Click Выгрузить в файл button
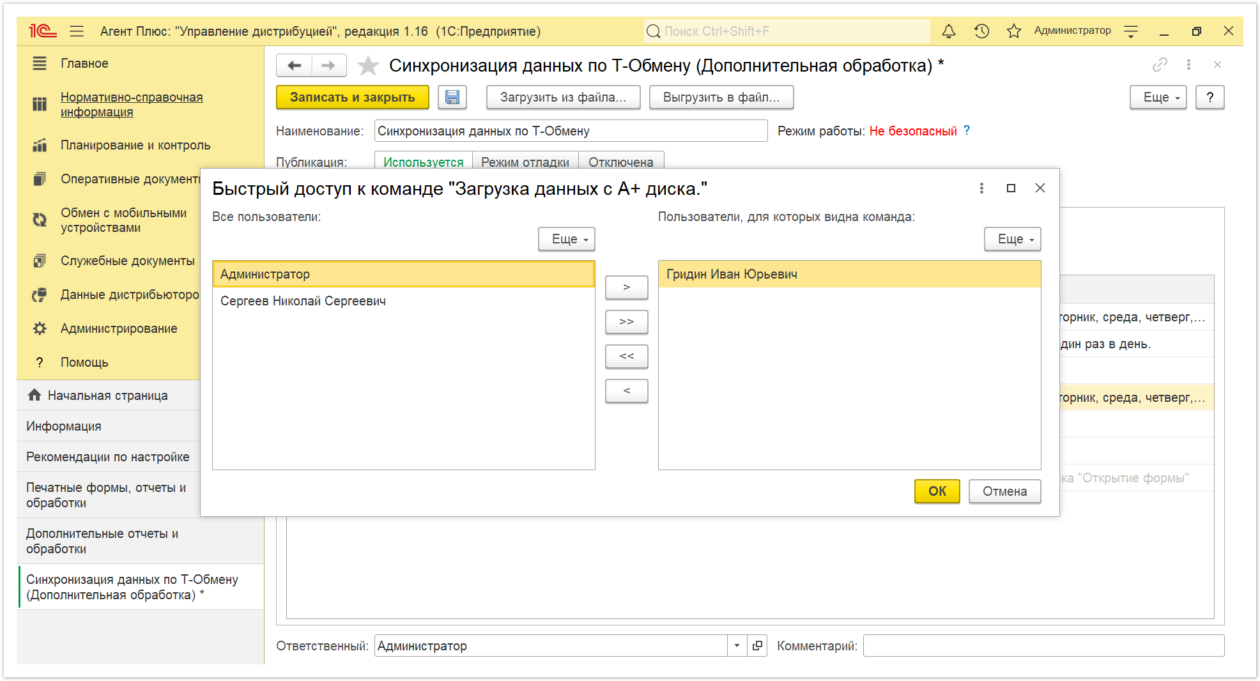 tap(721, 97)
